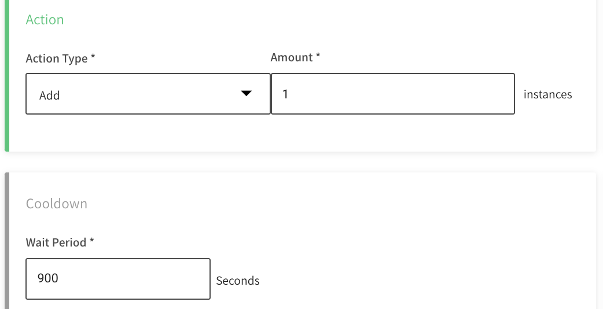Image resolution: width=603 pixels, height=309 pixels.
Task: Click the "Seconds" unit text
Action: (238, 281)
